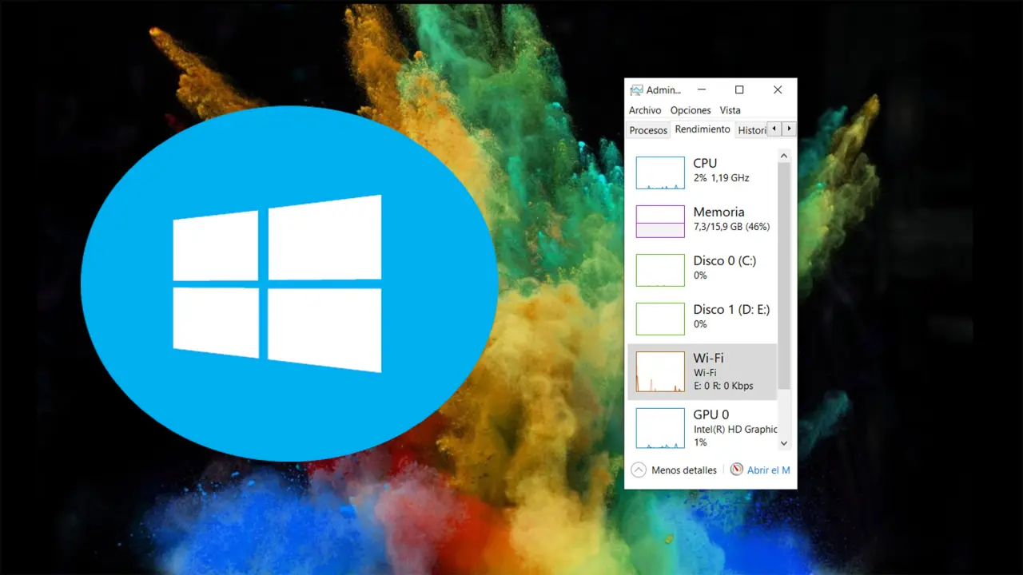1023x575 pixels.
Task: Select the Memoria usage graph
Action: [x=660, y=221]
